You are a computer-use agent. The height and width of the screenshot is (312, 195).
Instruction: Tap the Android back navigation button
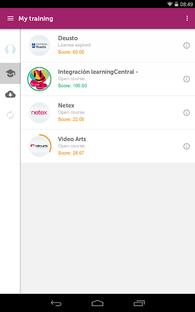pos(56,303)
